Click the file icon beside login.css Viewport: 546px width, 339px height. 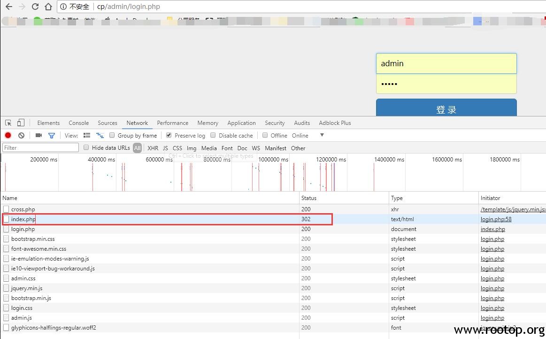pyautogui.click(x=6, y=308)
